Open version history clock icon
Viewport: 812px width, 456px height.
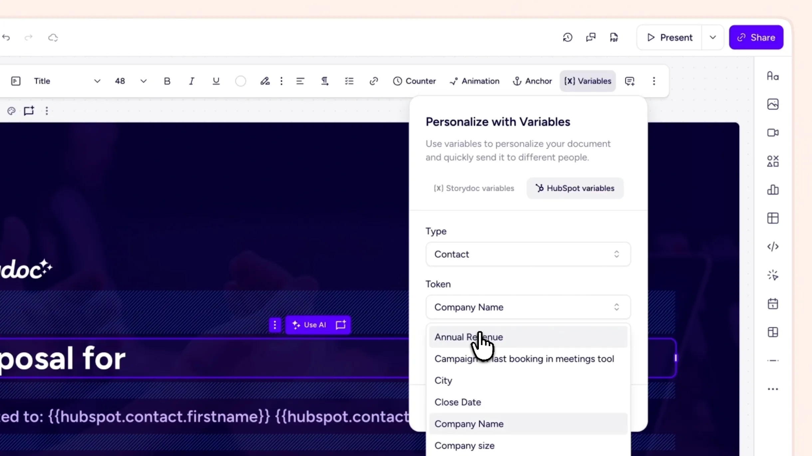click(567, 37)
